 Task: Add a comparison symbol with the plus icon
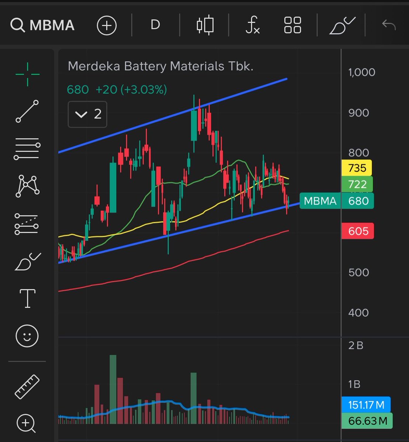(x=107, y=25)
